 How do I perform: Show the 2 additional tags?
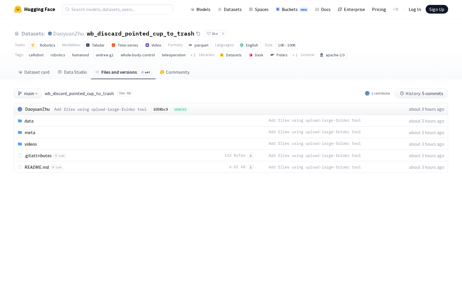(x=193, y=55)
